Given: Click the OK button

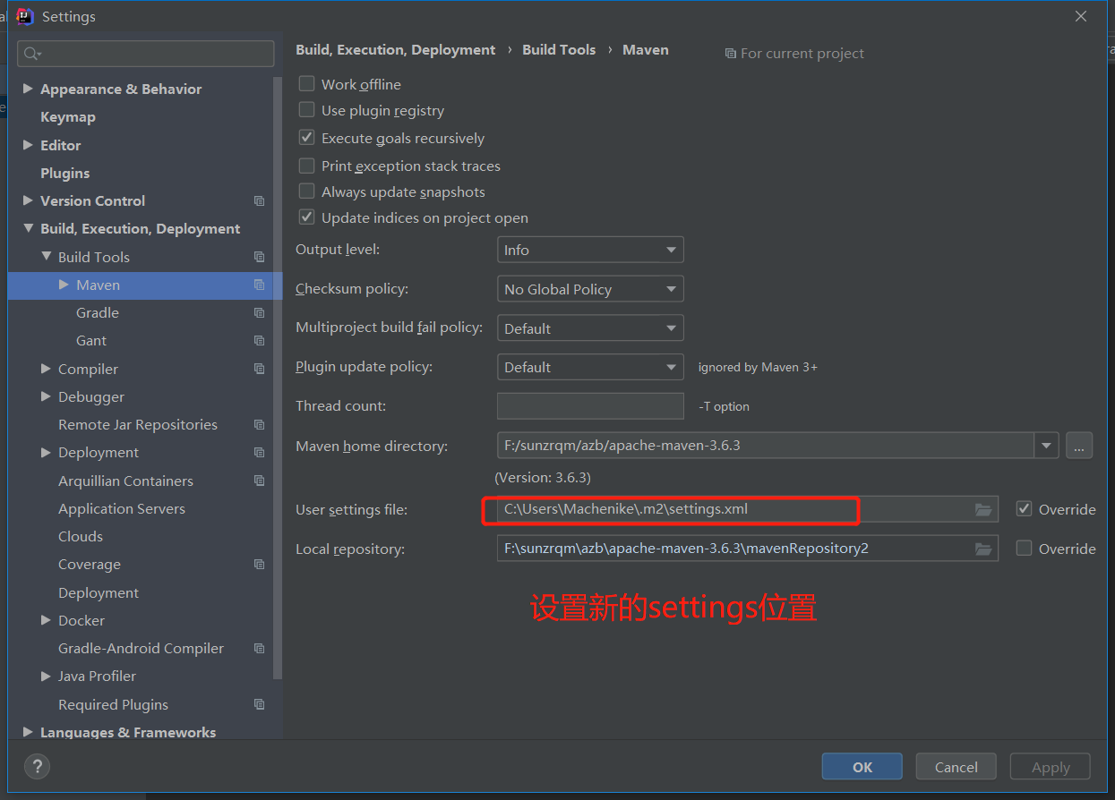Looking at the screenshot, I should tap(862, 767).
